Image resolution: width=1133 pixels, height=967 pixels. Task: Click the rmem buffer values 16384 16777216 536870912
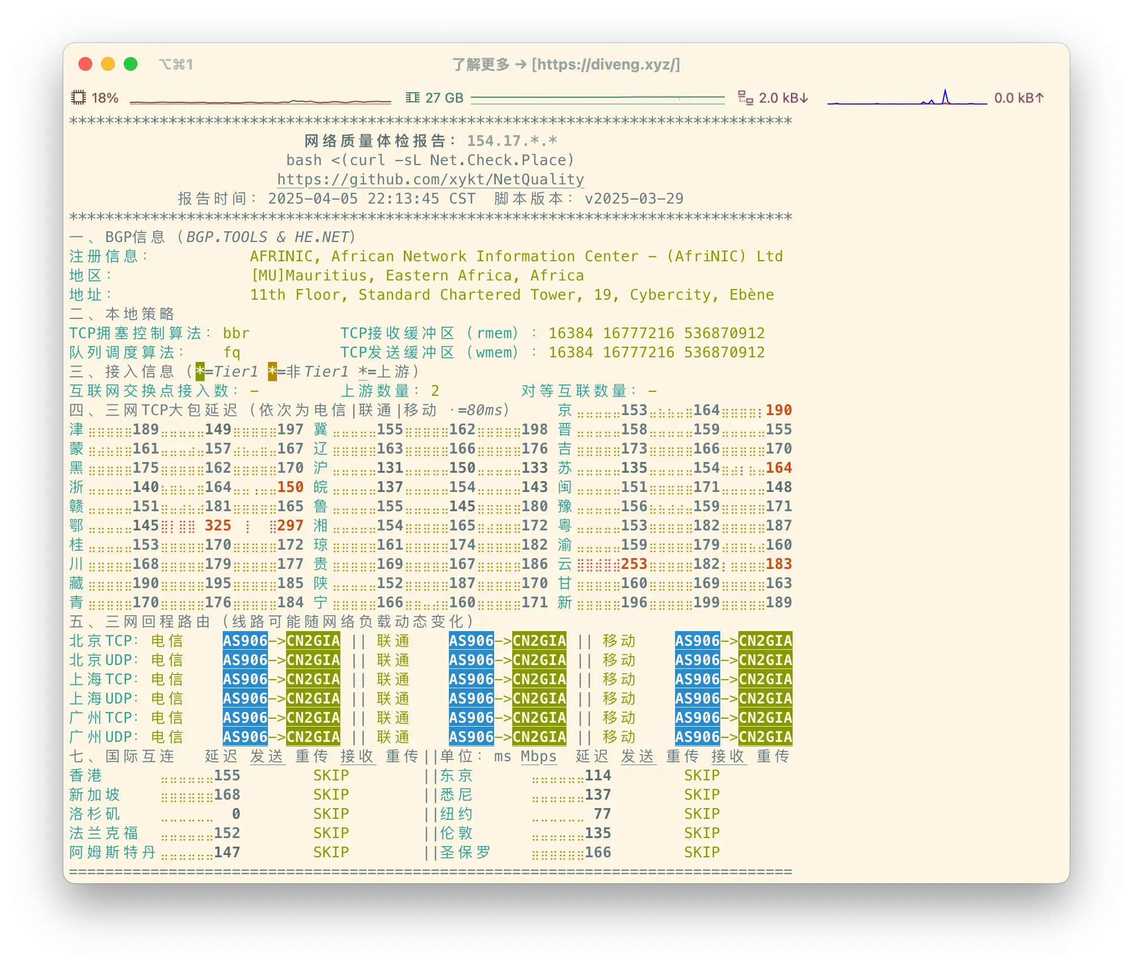657,333
